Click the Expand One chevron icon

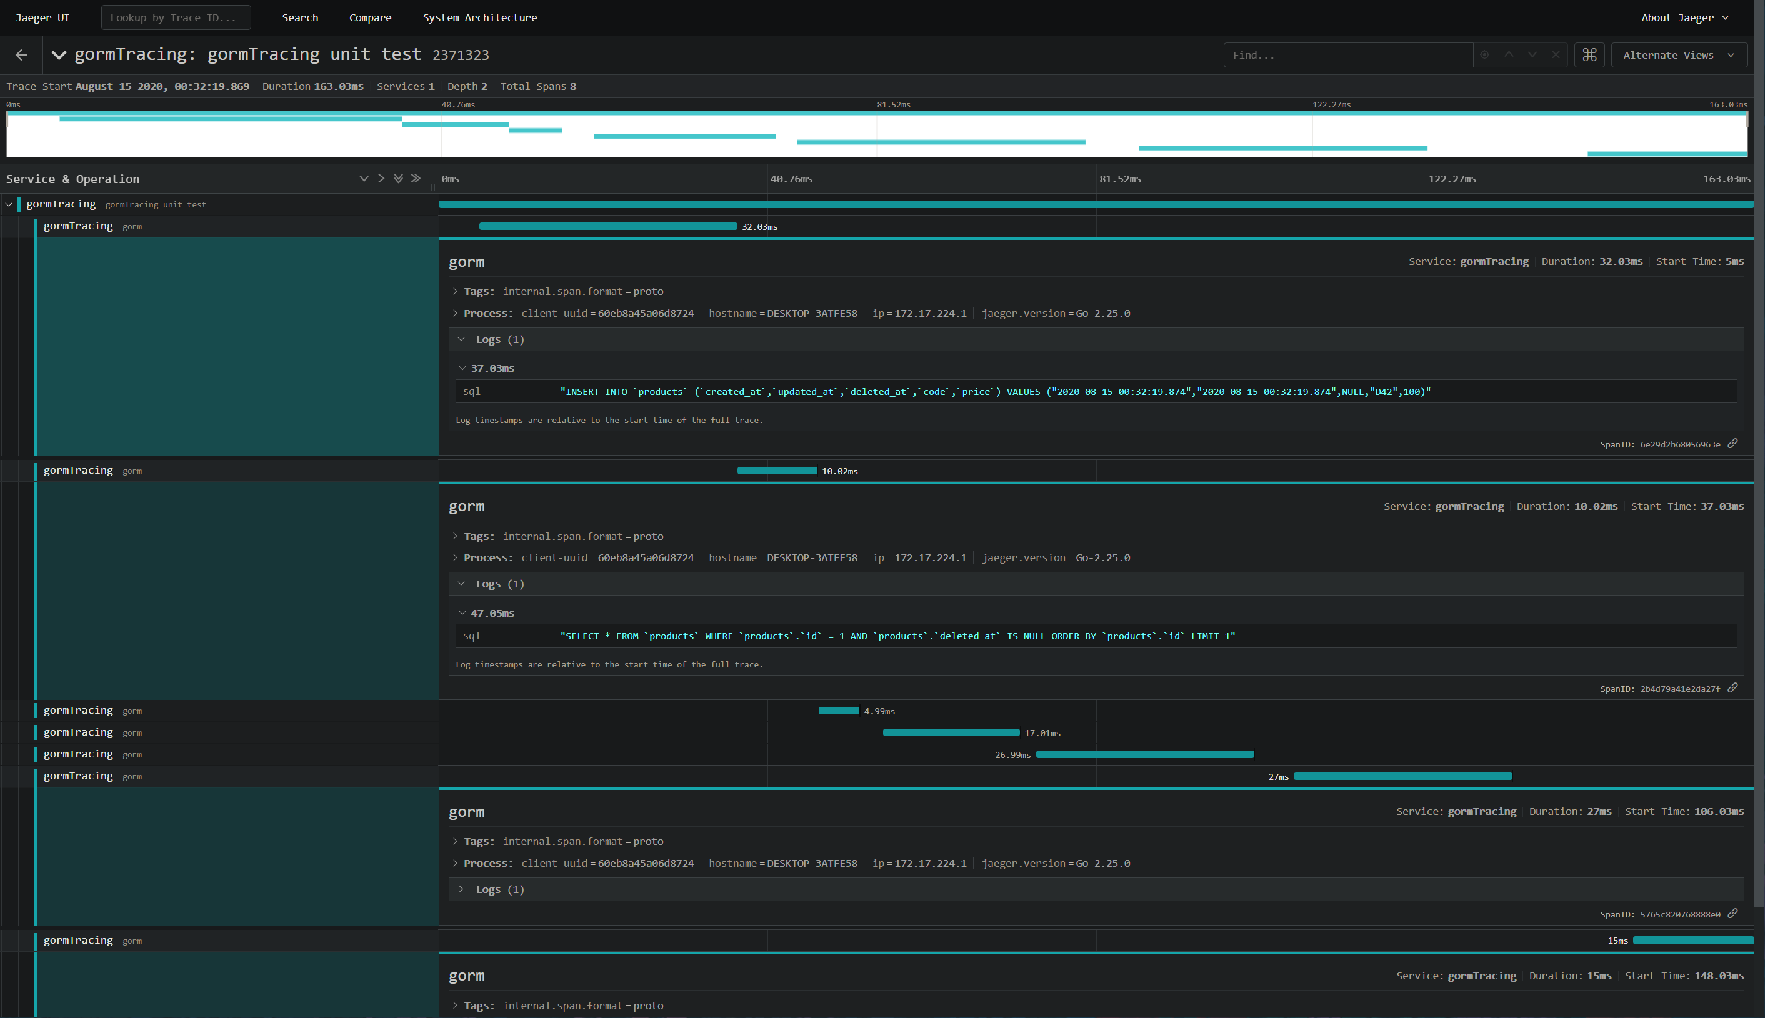364,178
